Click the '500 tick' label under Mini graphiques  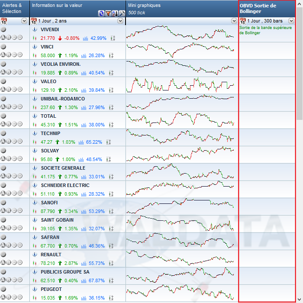tap(137, 13)
